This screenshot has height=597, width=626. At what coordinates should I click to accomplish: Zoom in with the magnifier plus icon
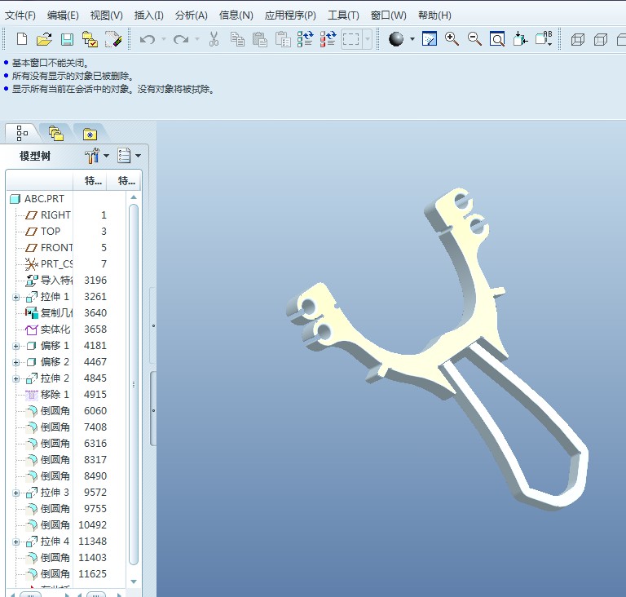point(452,39)
